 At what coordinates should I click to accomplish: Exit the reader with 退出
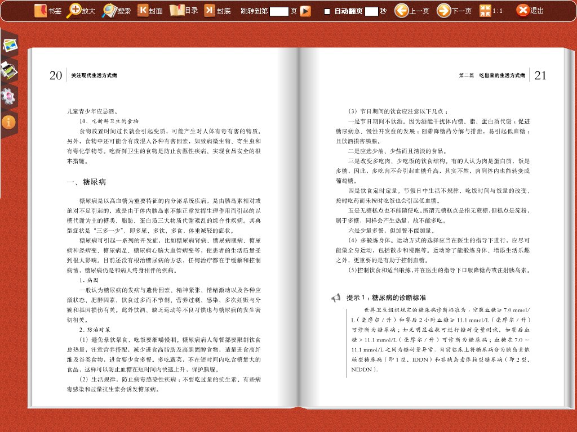(x=530, y=11)
